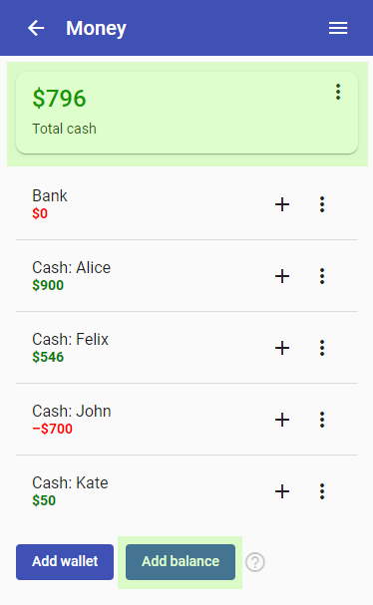373x605 pixels.
Task: Open the help question mark icon
Action: (x=255, y=562)
